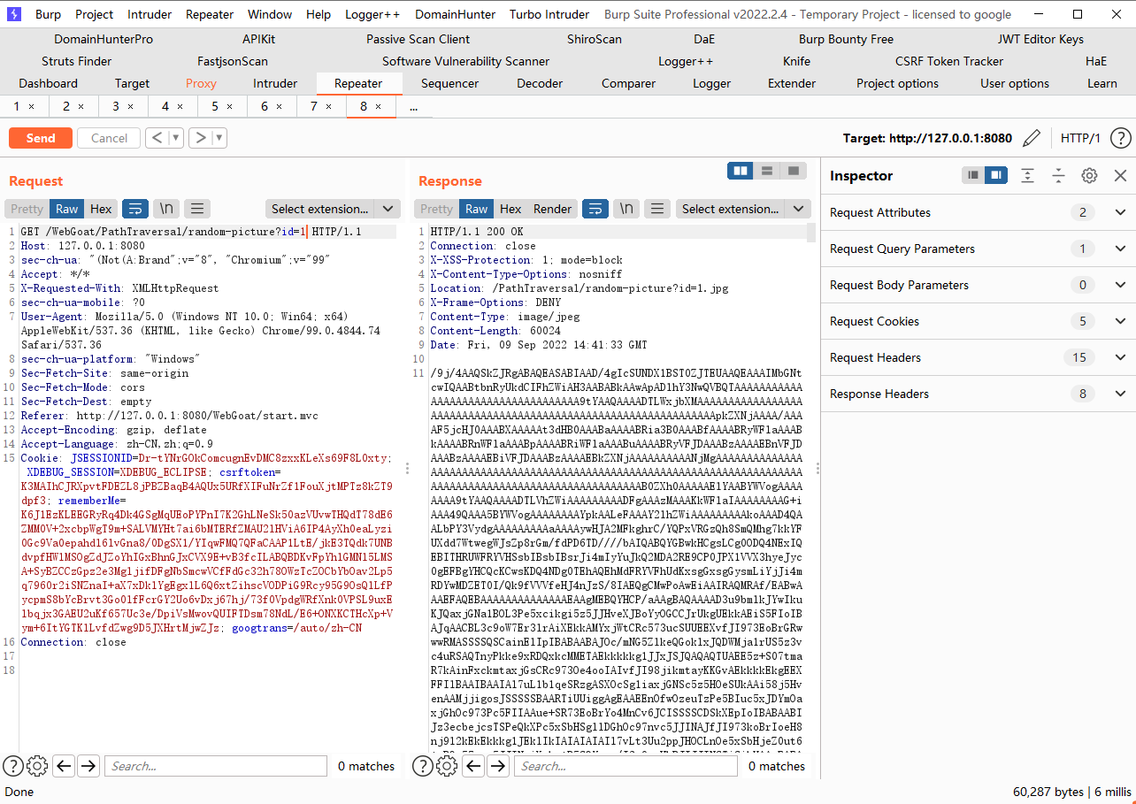Toggle word wrap in the response viewer
Image resolution: width=1136 pixels, height=804 pixels.
595,209
